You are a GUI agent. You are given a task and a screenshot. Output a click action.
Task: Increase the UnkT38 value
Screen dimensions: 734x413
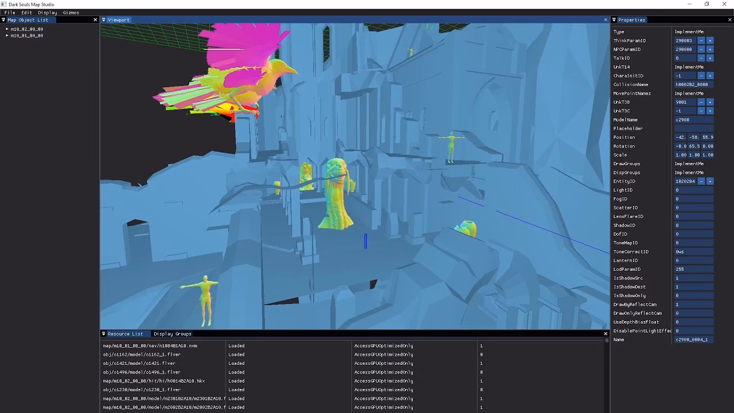tap(710, 102)
